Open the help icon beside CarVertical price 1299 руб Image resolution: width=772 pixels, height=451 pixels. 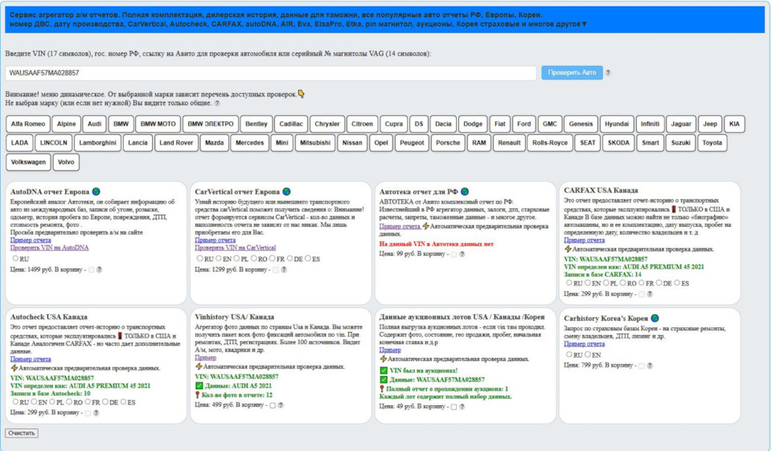[x=284, y=270]
